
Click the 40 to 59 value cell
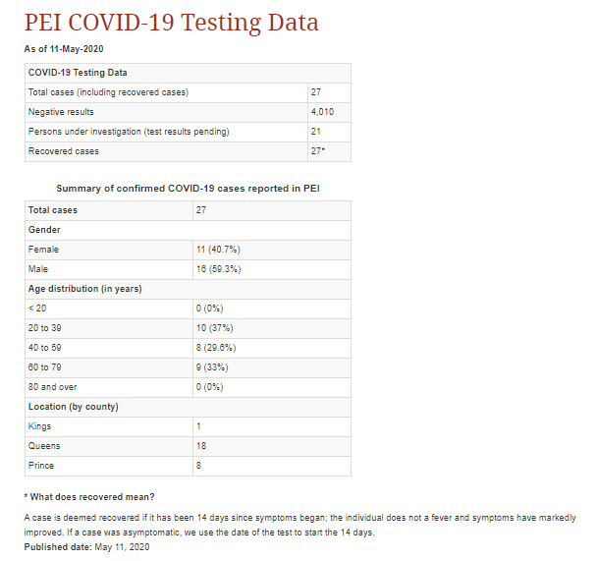[x=216, y=348]
